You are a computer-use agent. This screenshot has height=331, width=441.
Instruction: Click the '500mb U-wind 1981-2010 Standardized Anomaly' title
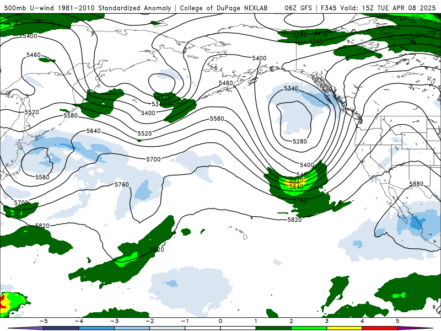(88, 8)
